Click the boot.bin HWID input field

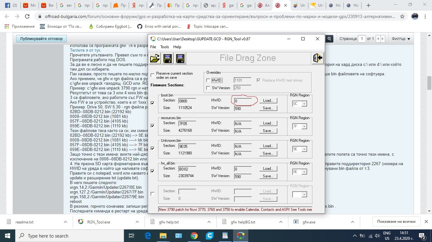243,101
